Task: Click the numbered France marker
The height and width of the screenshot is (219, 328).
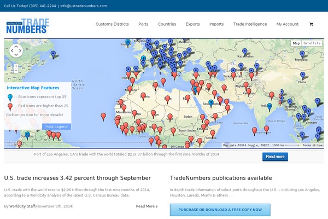Action: pos(143,59)
